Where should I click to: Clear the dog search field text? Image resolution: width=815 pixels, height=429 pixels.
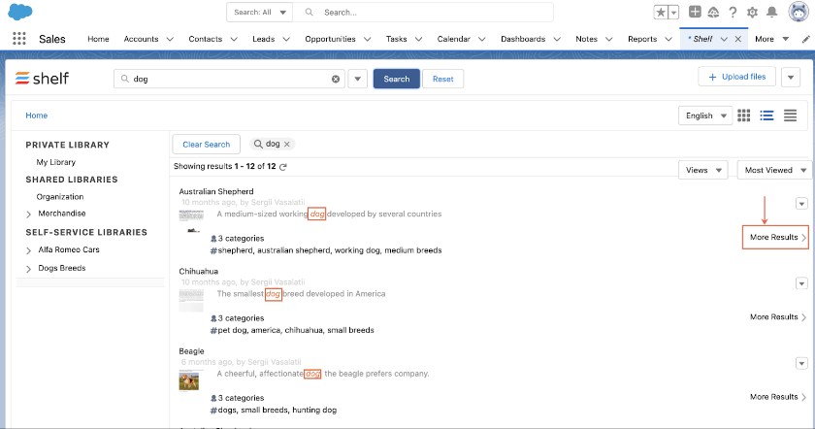336,79
